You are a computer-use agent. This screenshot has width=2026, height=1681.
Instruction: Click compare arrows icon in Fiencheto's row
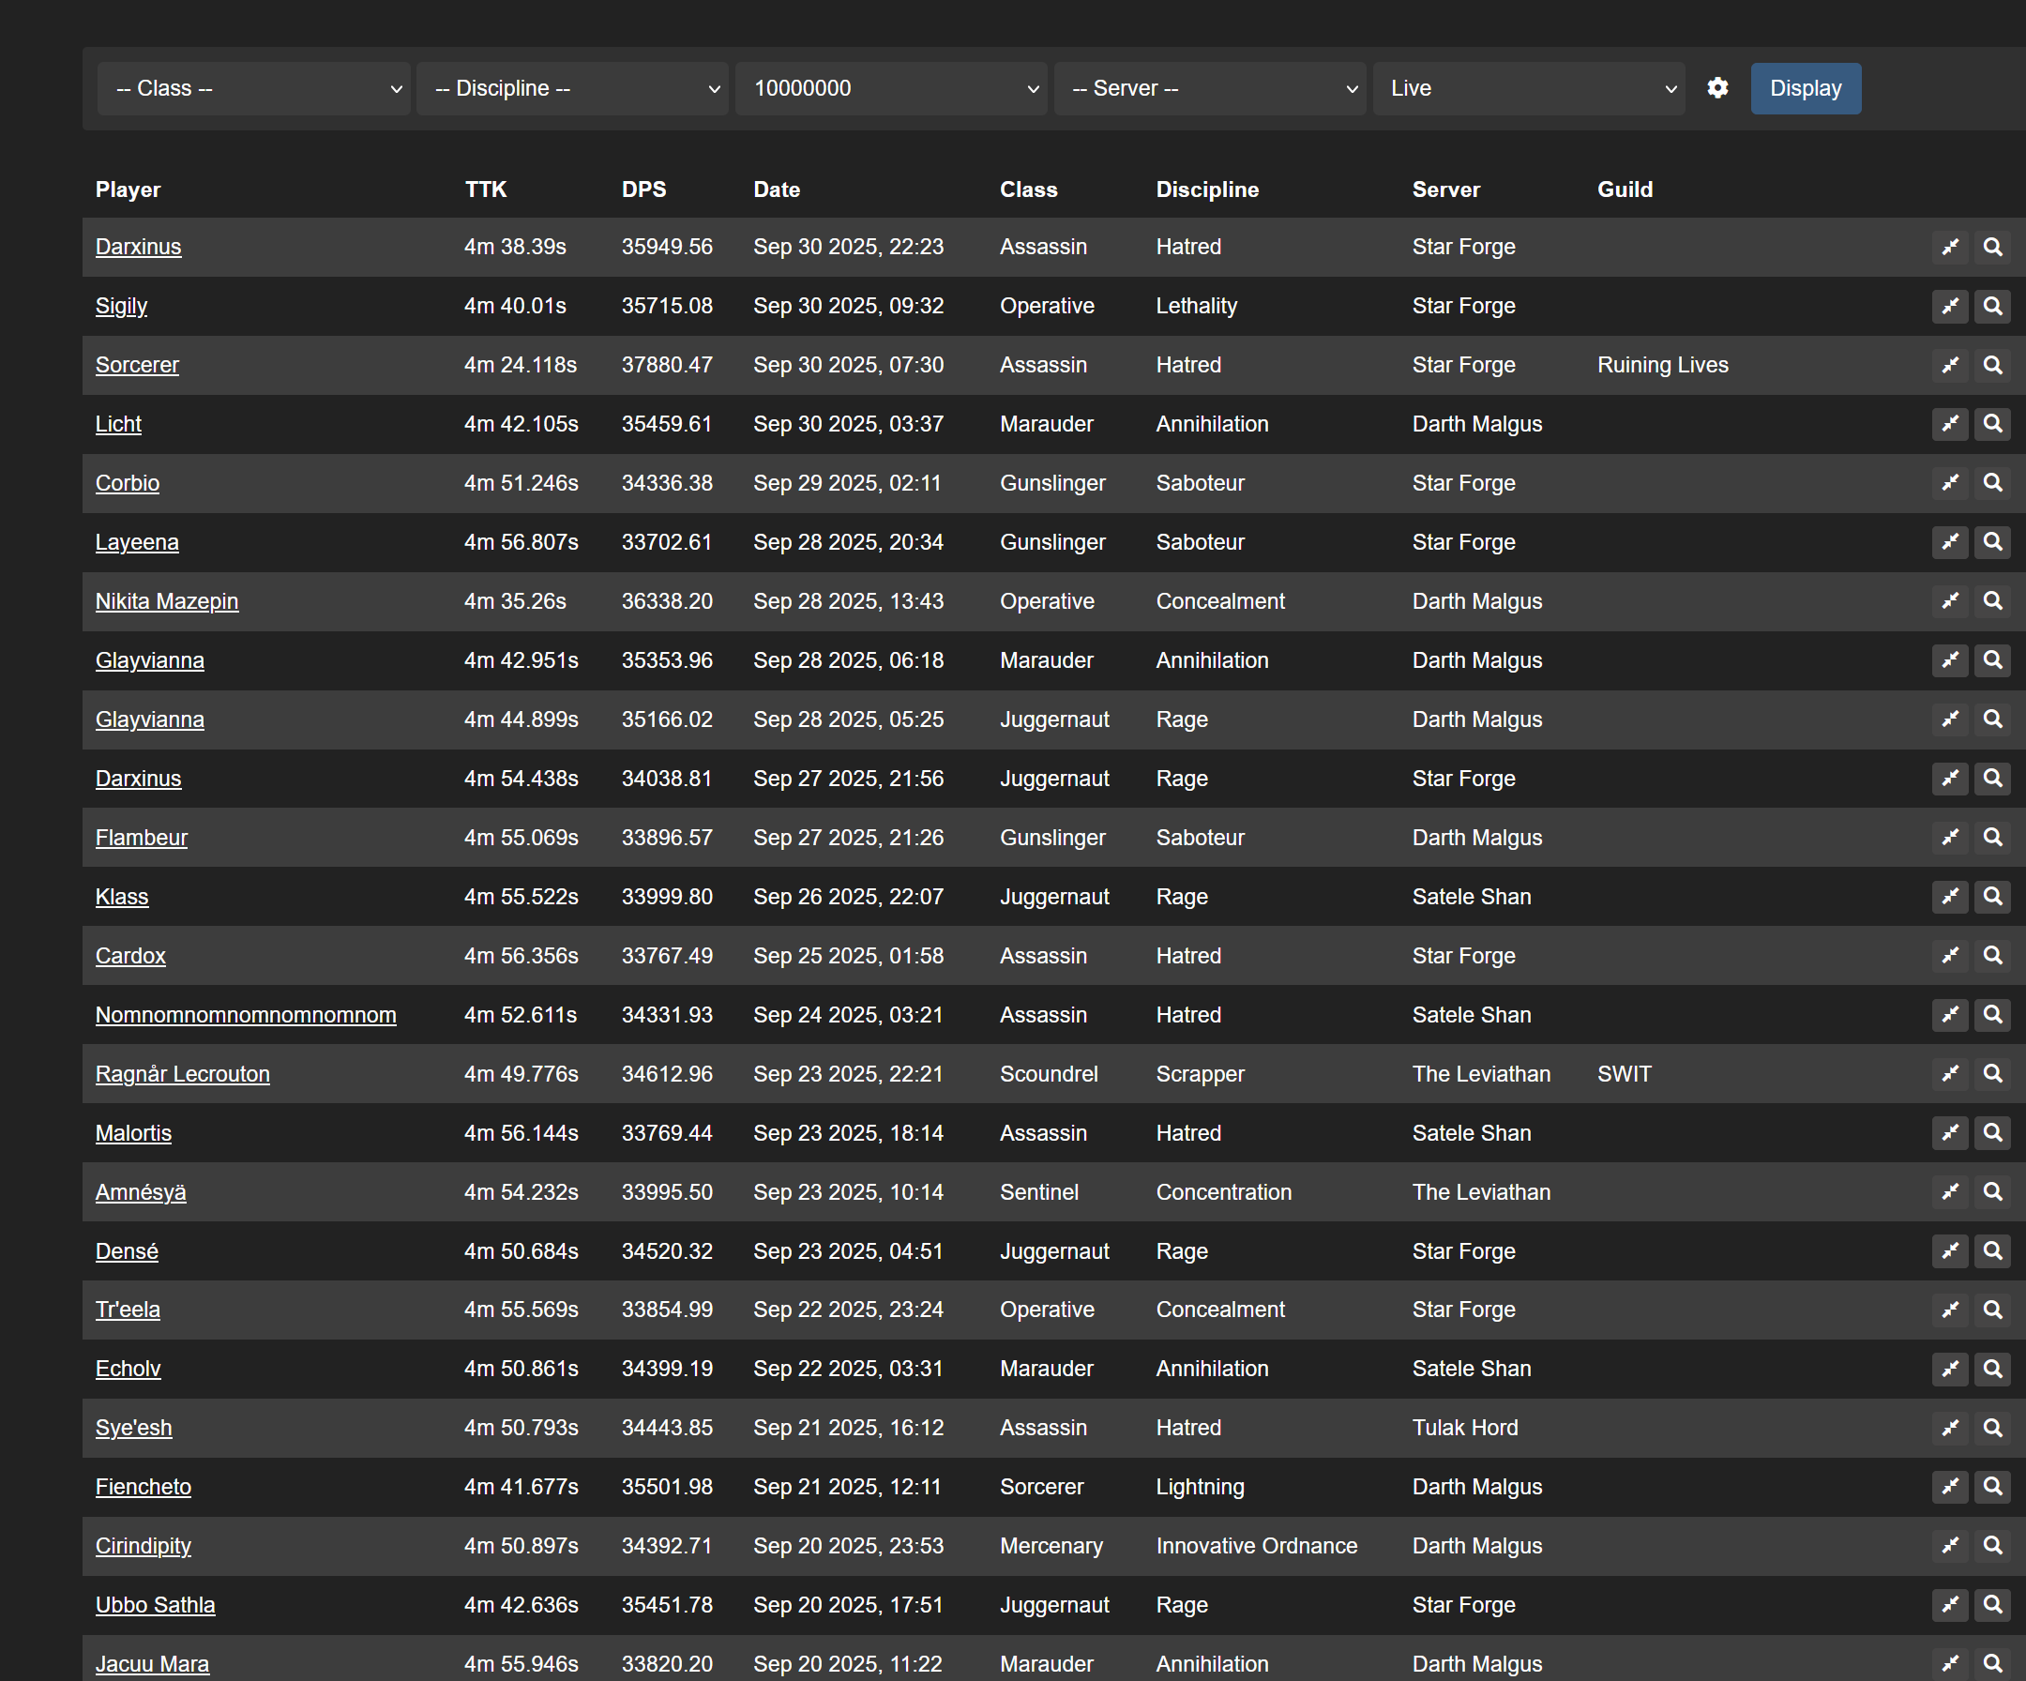click(x=1950, y=1486)
